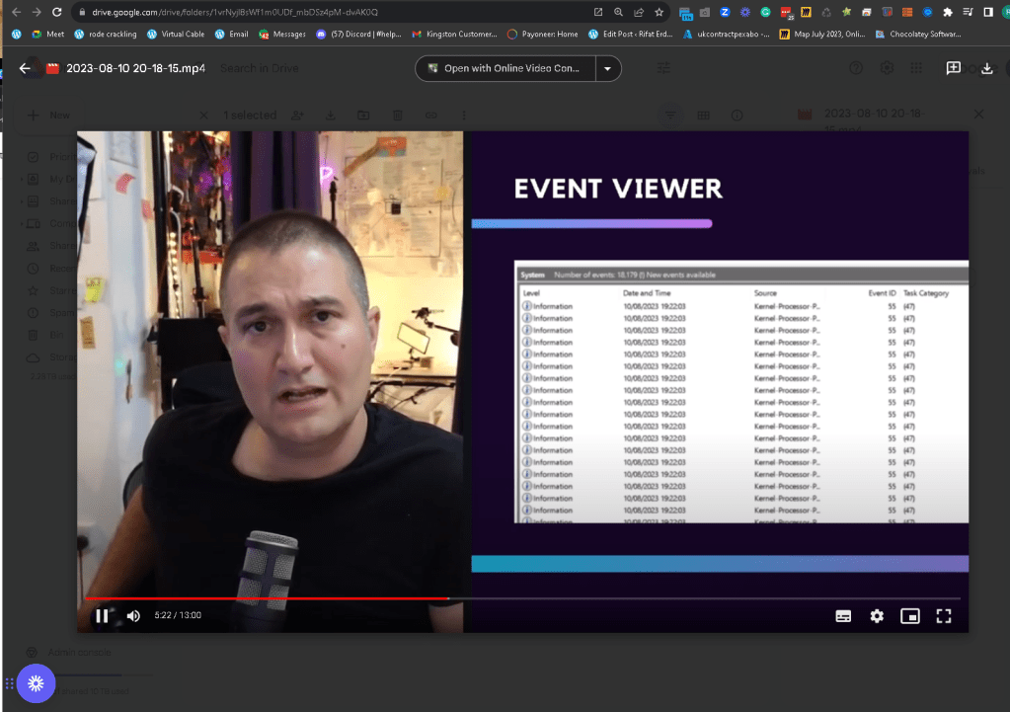Image resolution: width=1010 pixels, height=712 pixels.
Task: Open the Payoneer Home bookmark
Action: tap(542, 35)
